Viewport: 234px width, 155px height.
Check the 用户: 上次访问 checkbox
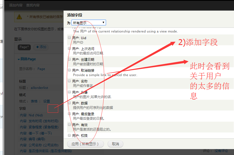point(69,48)
